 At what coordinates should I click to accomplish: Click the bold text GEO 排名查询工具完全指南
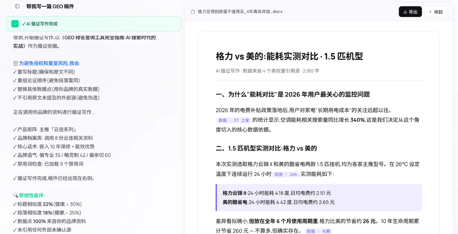pyautogui.click(x=95, y=38)
